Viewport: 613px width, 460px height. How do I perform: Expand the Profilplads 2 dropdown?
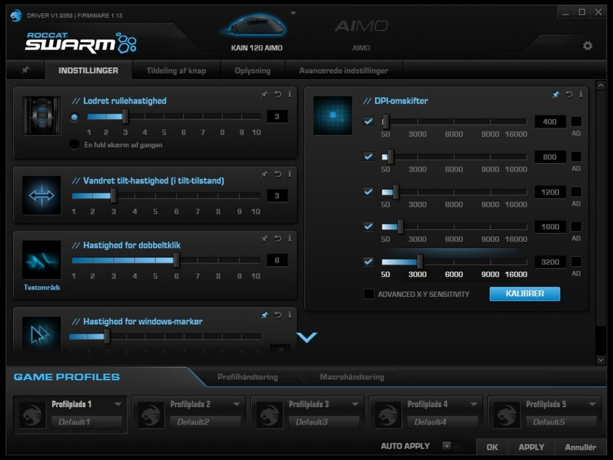coord(237,404)
